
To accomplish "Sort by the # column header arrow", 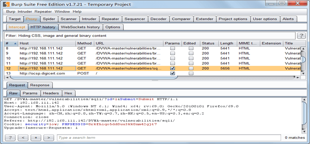I will coord(15,43).
